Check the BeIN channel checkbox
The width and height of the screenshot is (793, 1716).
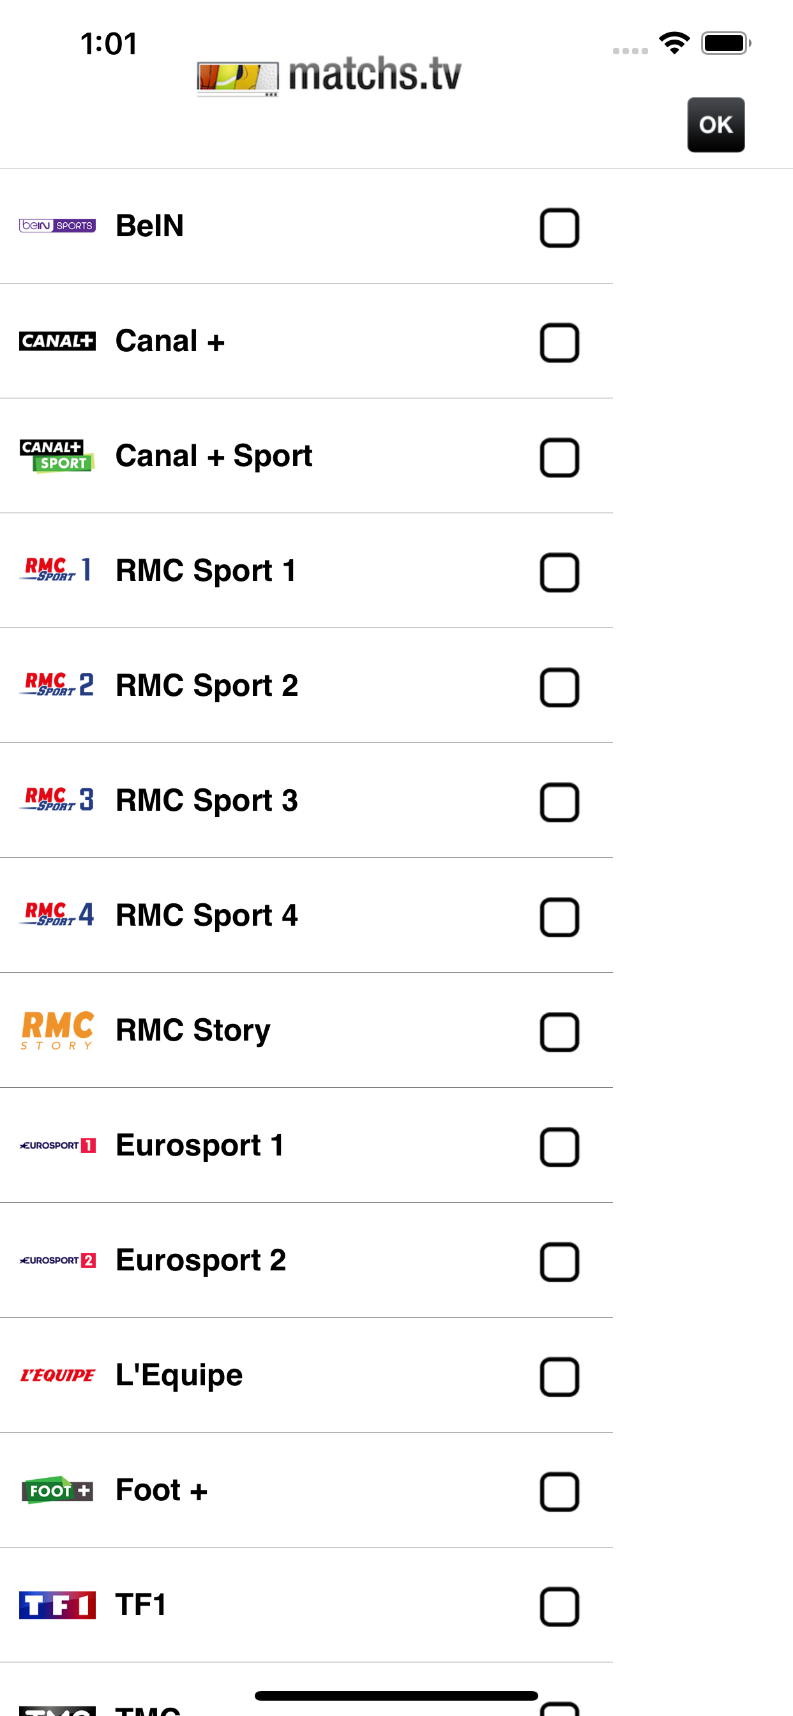pyautogui.click(x=559, y=228)
